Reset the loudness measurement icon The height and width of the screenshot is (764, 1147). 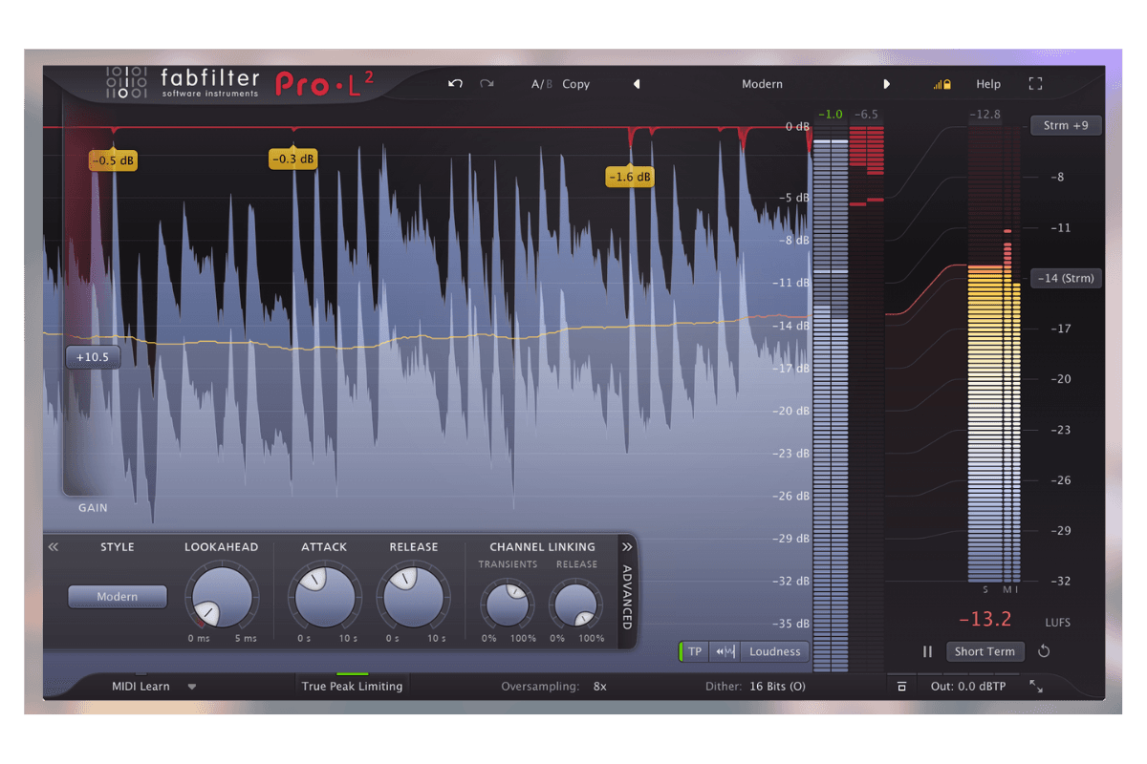1044,652
